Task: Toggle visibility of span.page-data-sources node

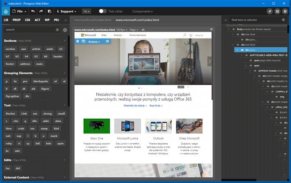Action: (251, 61)
